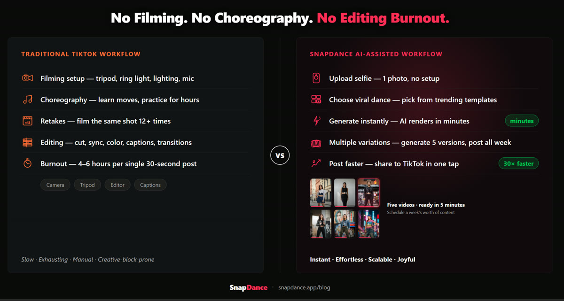Select the Editor tag pill
564x301 pixels.
coord(117,185)
